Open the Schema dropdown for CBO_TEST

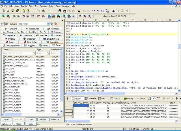click(x=48, y=24)
